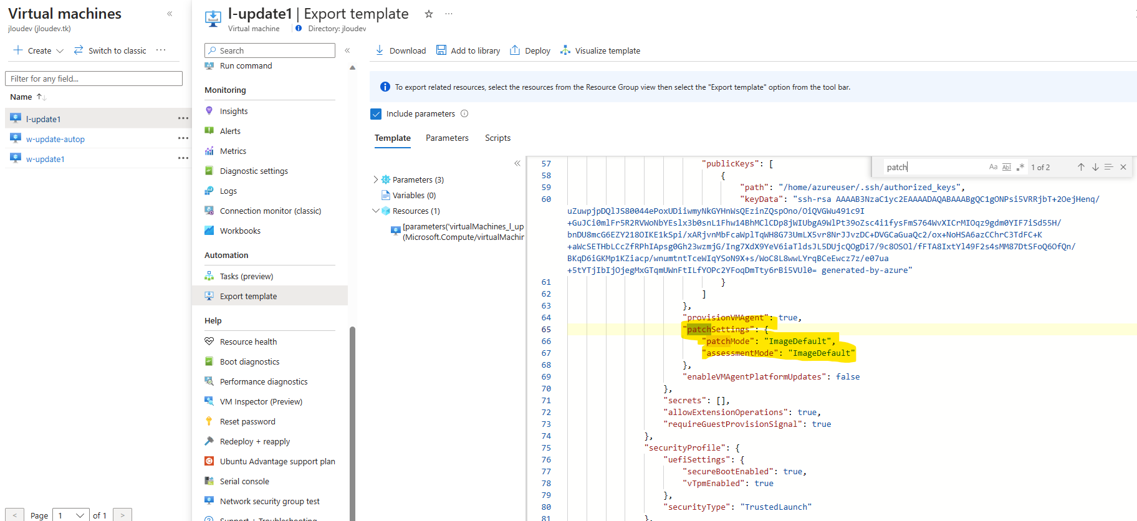Screen dimensions: 1137x521
Task: Click the sidebar vertical scrollbar thumb
Action: point(352,423)
